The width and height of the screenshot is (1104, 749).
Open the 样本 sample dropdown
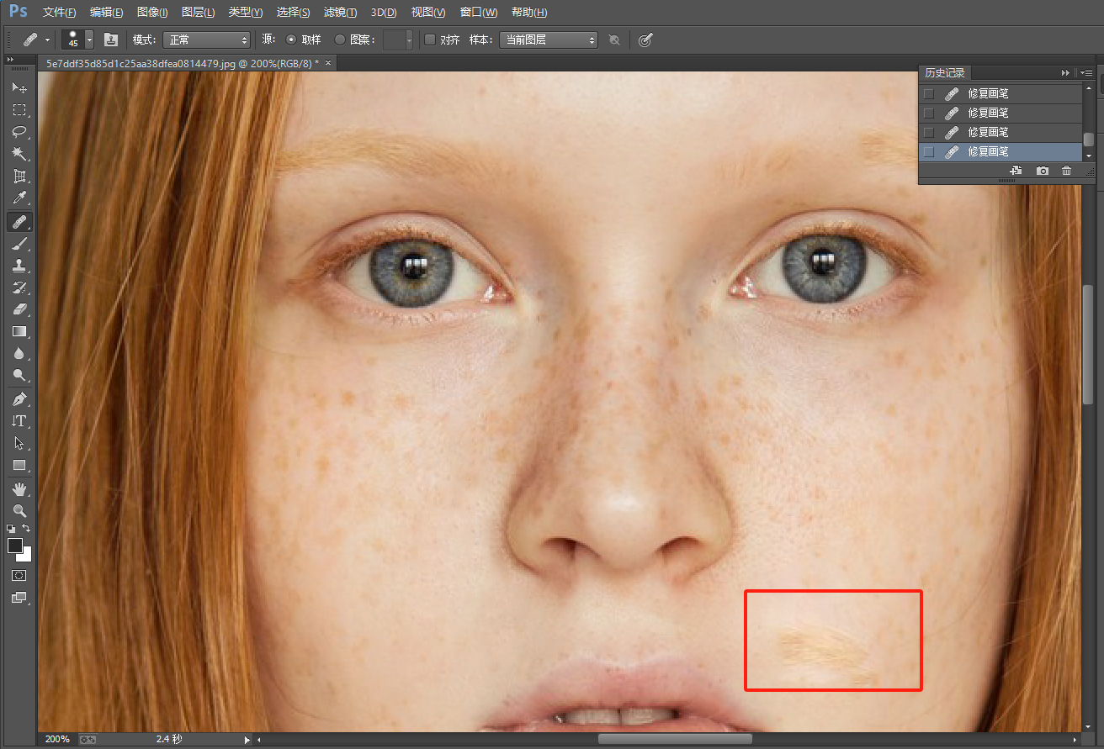(x=548, y=40)
